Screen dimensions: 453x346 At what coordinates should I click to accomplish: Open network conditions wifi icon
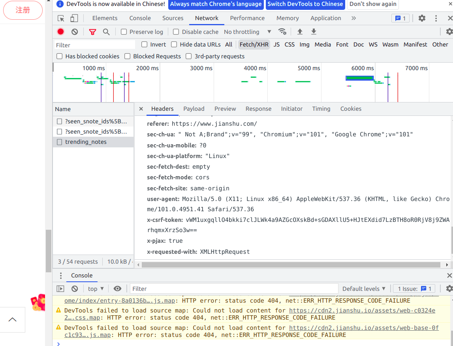pos(282,32)
